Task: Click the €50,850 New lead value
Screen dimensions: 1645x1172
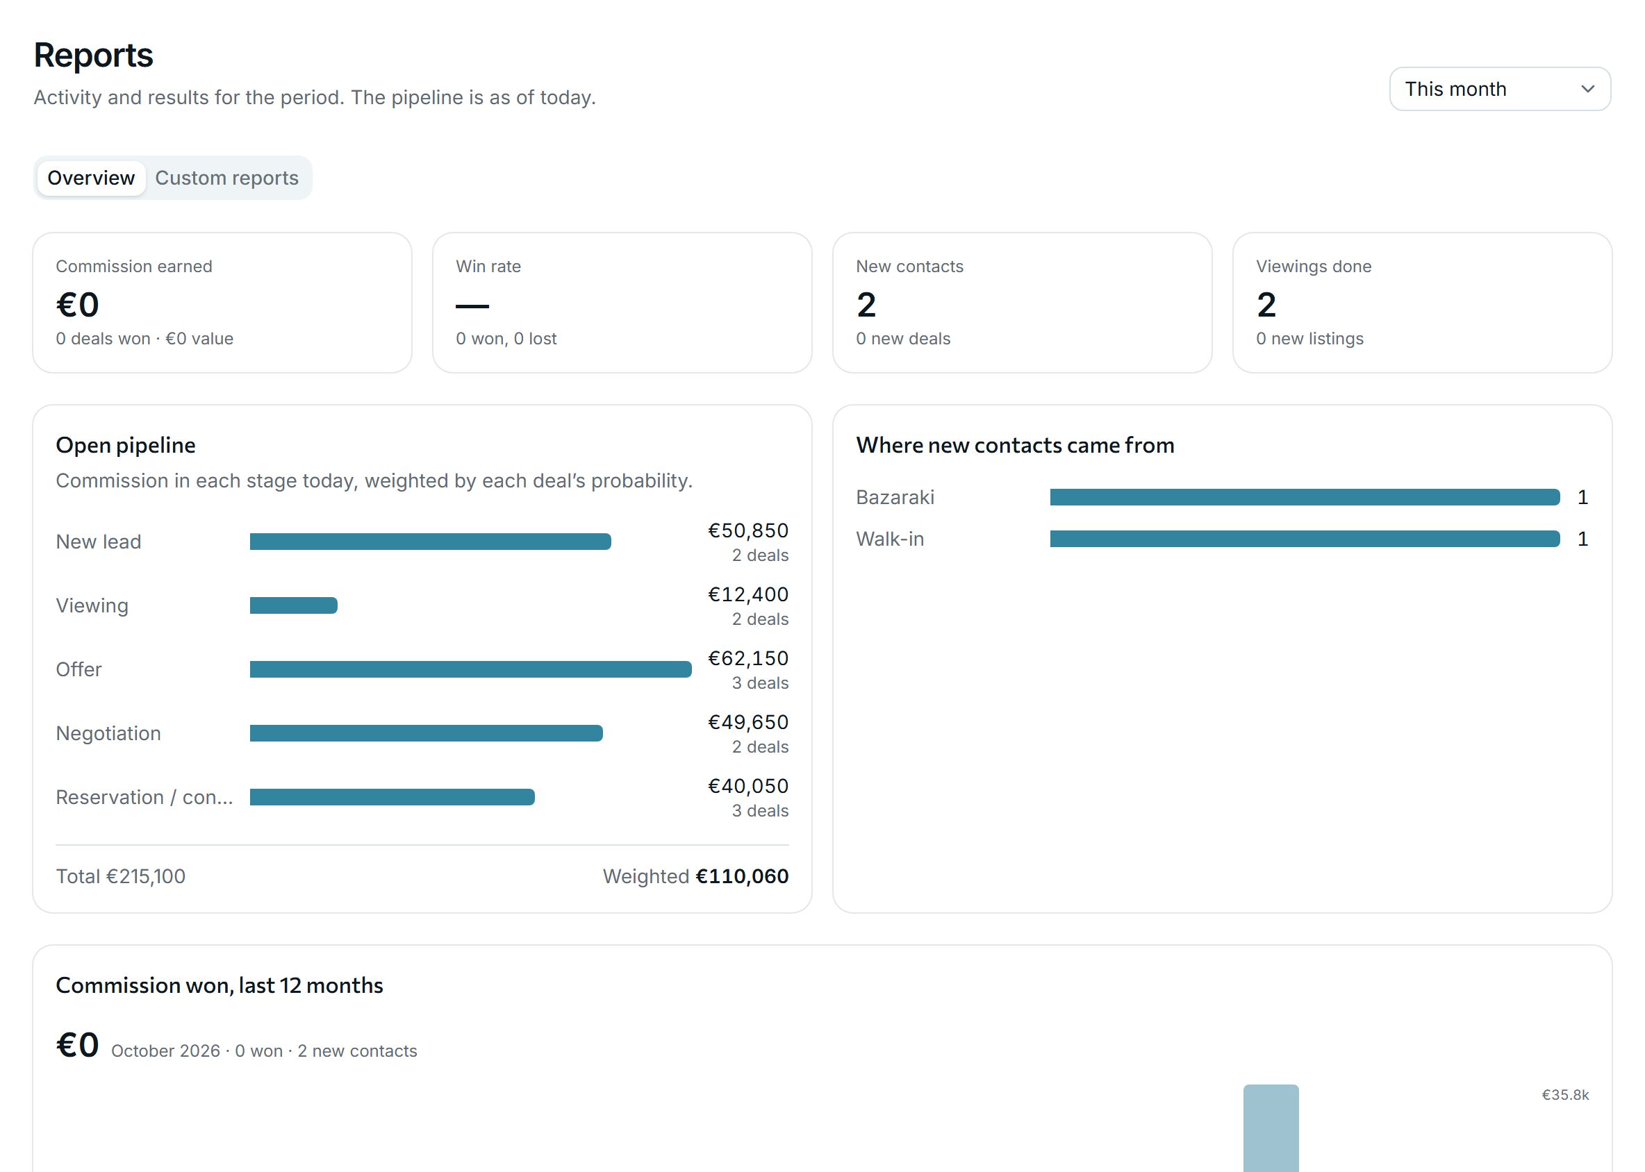Action: click(x=747, y=530)
